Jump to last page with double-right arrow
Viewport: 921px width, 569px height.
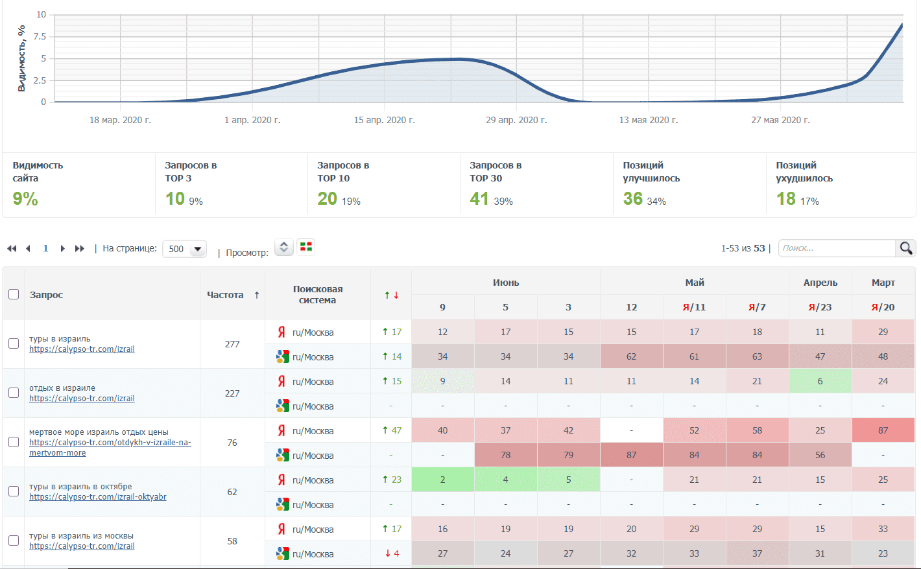pos(80,249)
